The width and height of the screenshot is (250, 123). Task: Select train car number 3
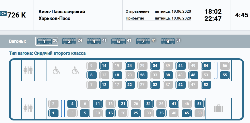(x=69, y=41)
